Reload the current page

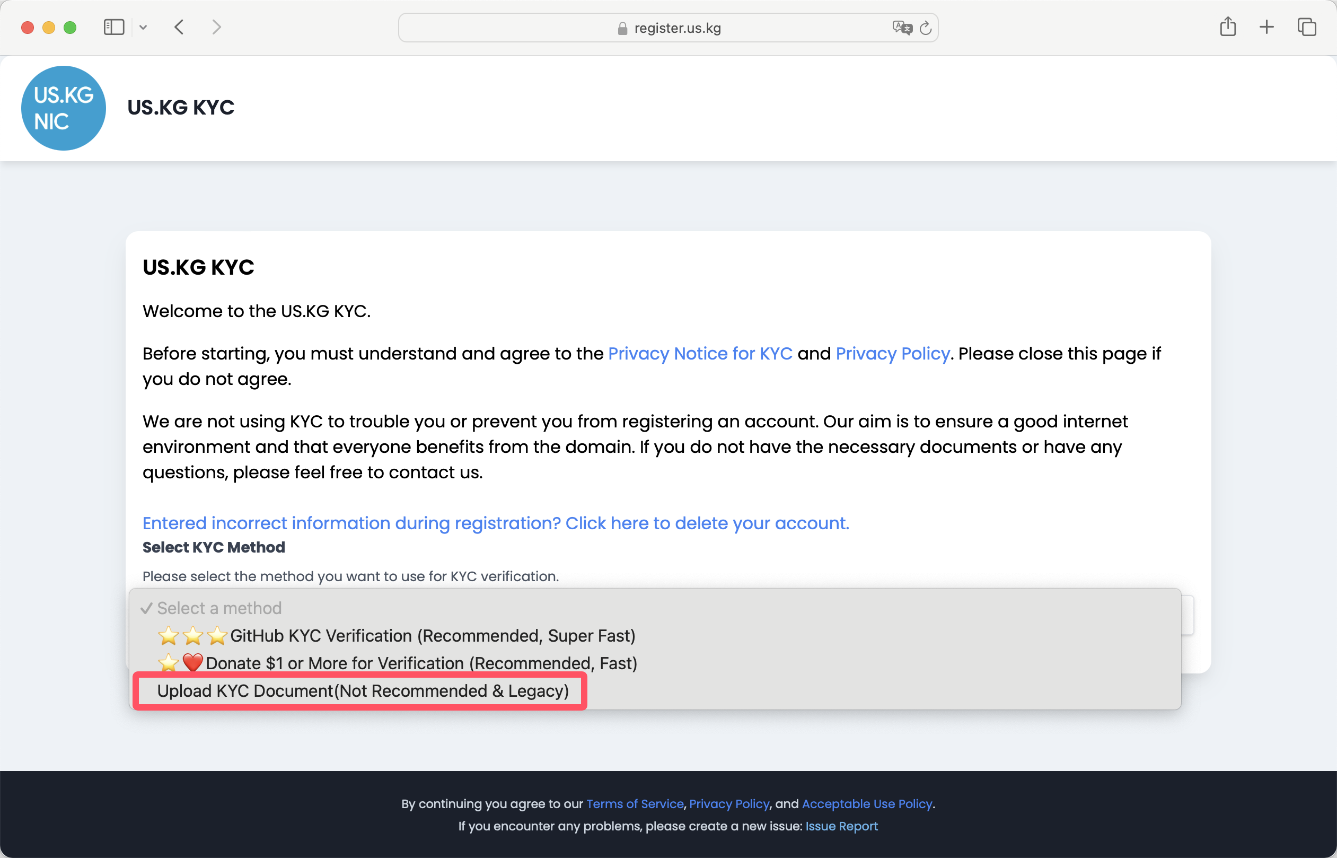click(x=926, y=28)
